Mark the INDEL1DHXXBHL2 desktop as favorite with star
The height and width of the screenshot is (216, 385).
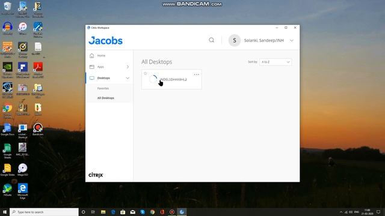[146, 73]
